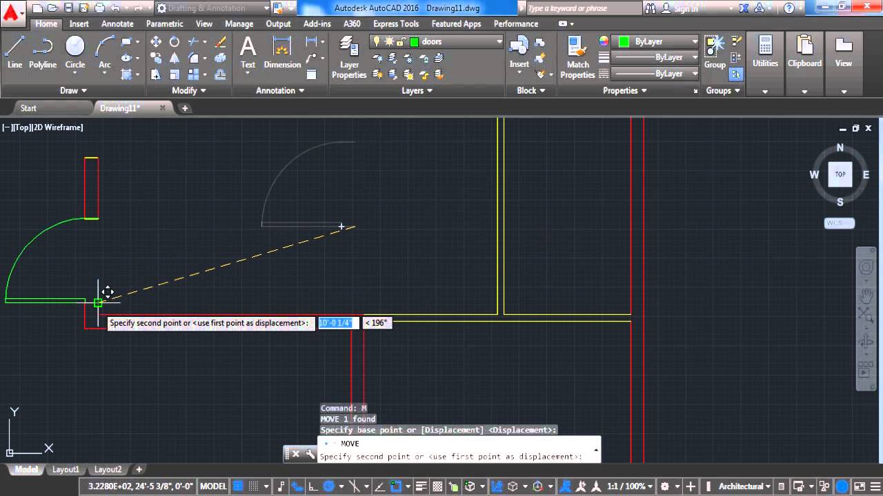This screenshot has height=496, width=883.
Task: Toggle snap mode in status bar
Action: click(254, 486)
